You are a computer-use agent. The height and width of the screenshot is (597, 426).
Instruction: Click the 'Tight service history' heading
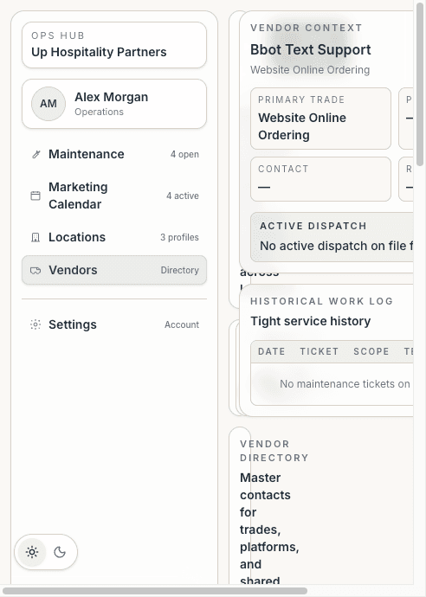pos(311,321)
